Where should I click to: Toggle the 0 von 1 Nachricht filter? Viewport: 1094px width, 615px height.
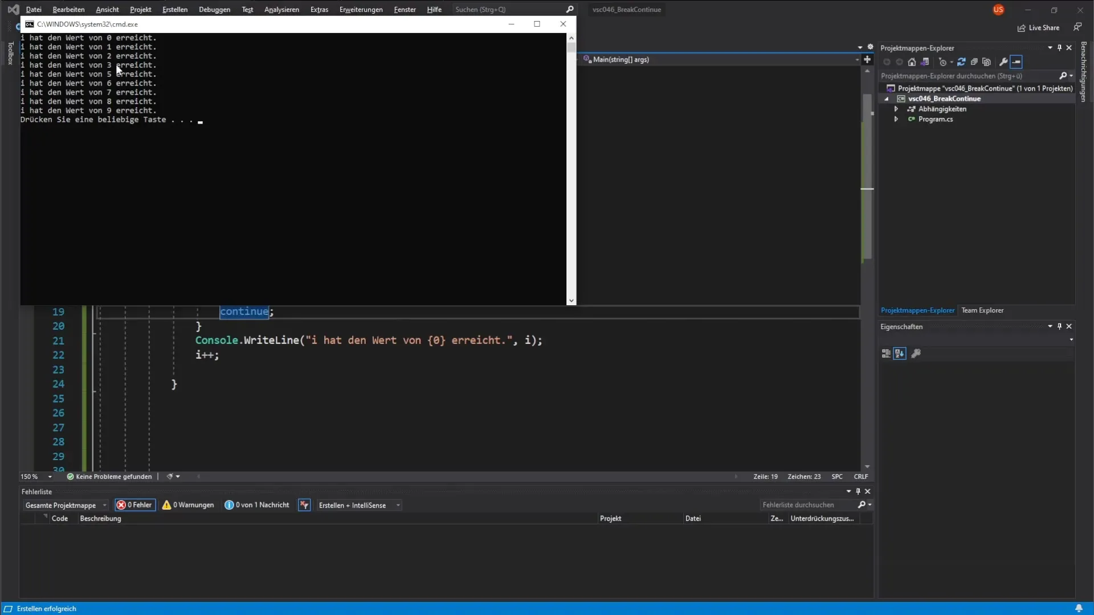pos(257,505)
